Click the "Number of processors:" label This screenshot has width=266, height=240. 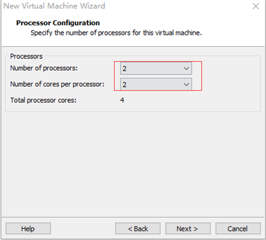[44, 68]
